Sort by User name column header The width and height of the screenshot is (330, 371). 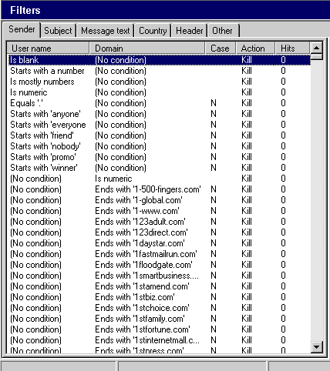48,48
